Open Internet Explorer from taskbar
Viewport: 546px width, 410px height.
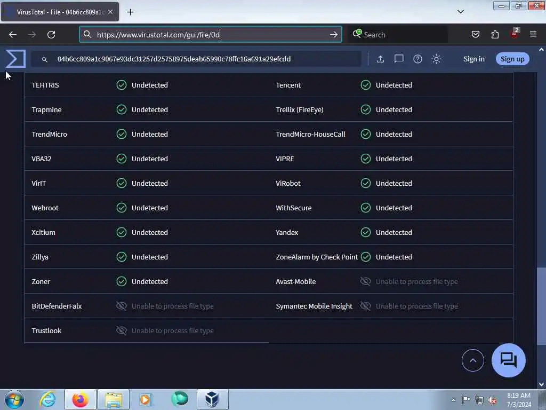click(47, 399)
